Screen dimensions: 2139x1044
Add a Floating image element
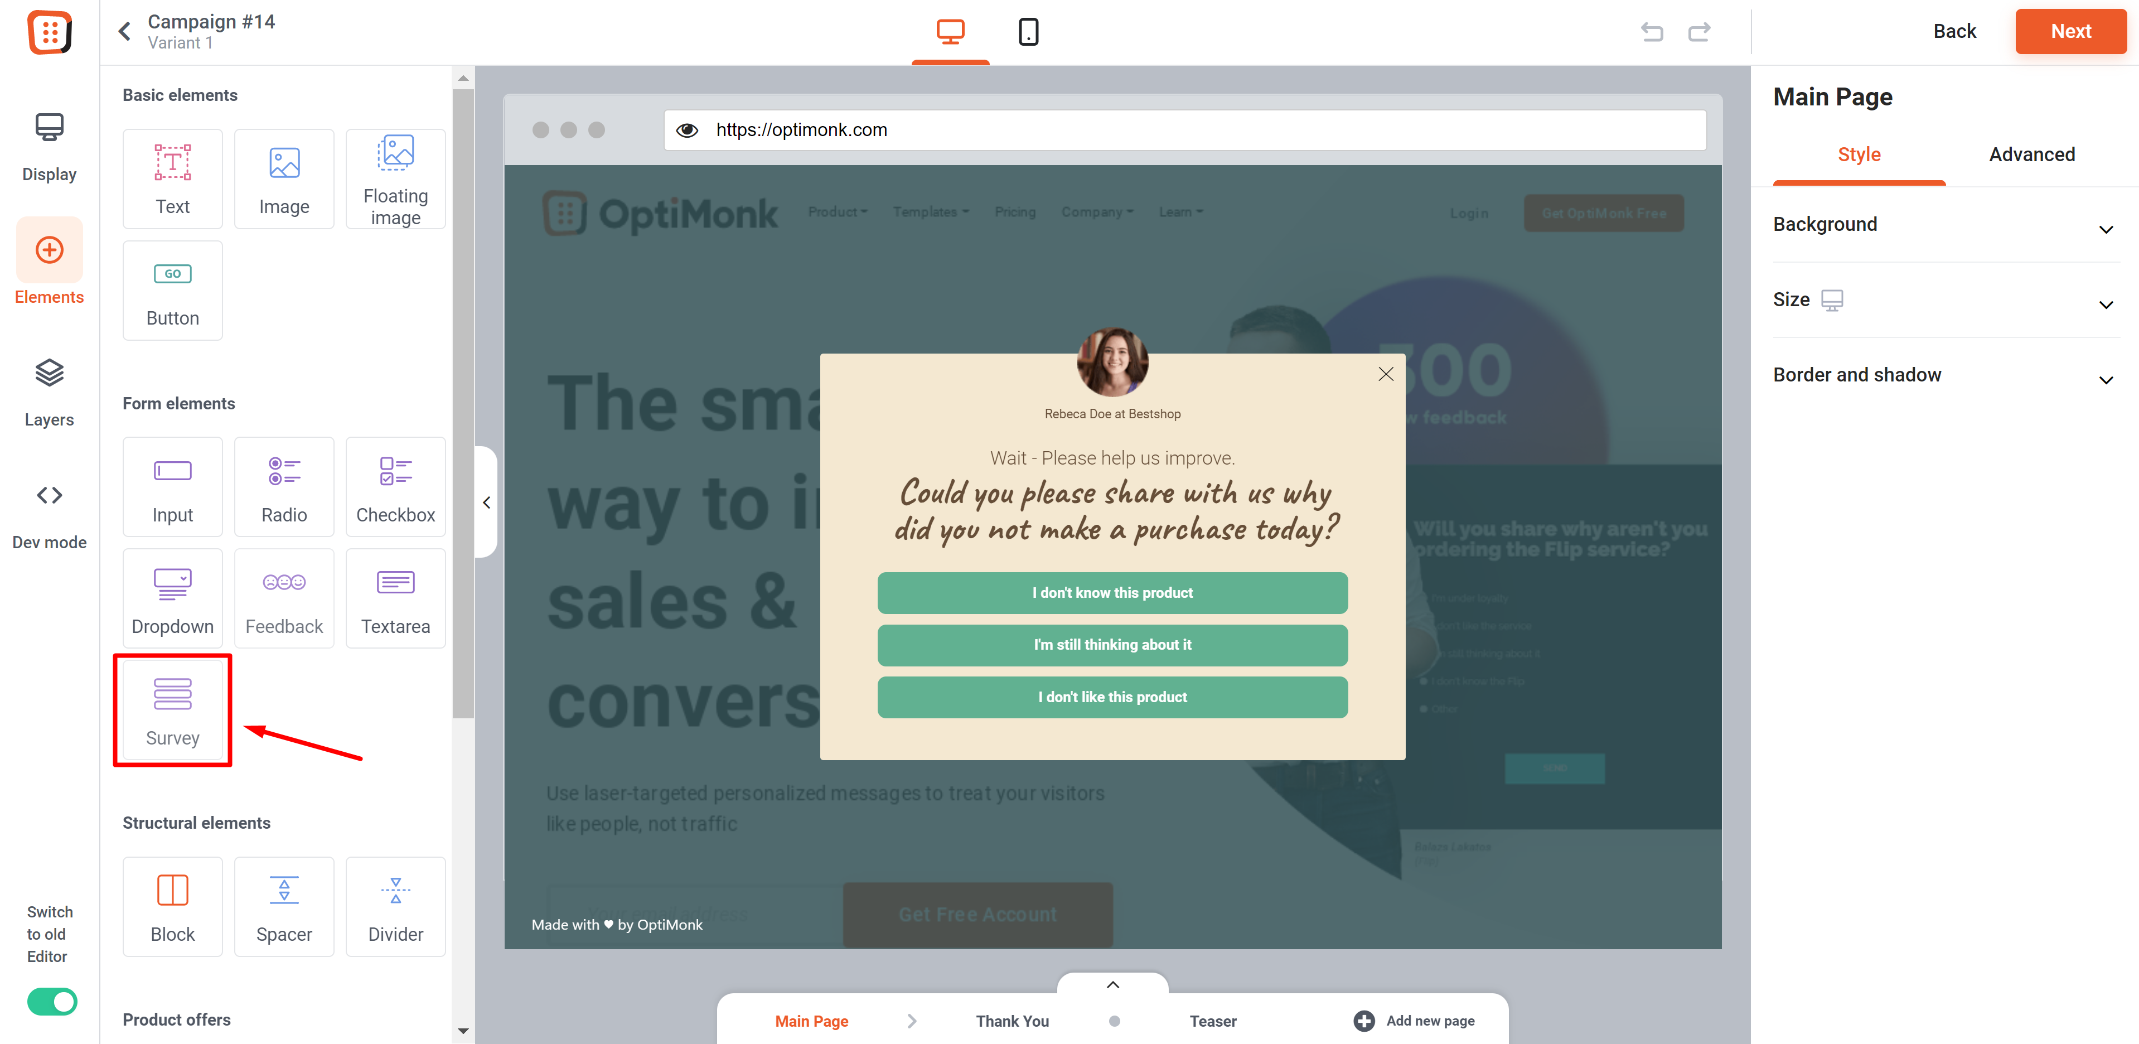(395, 178)
